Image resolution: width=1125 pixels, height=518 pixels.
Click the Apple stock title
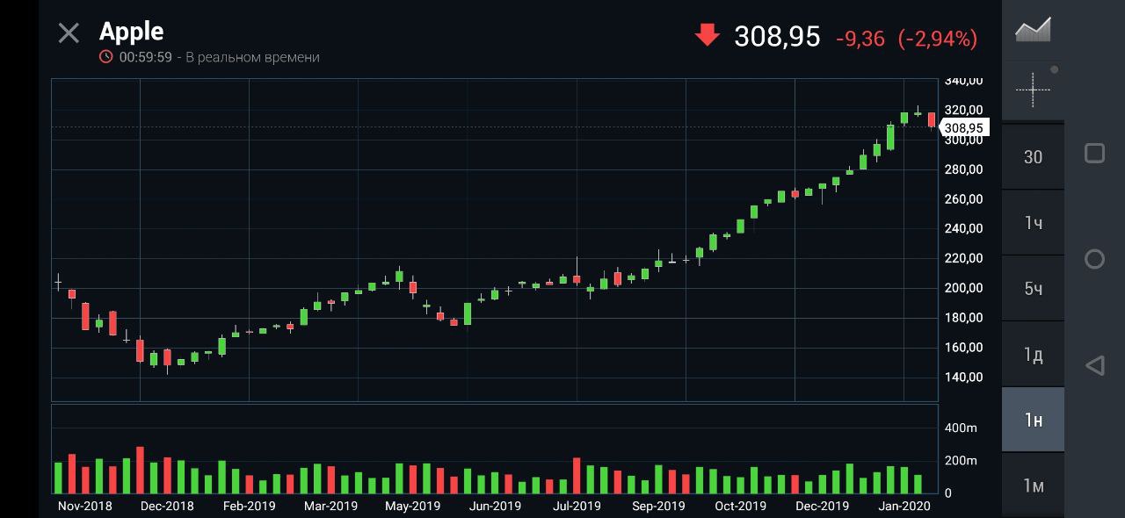[x=132, y=32]
